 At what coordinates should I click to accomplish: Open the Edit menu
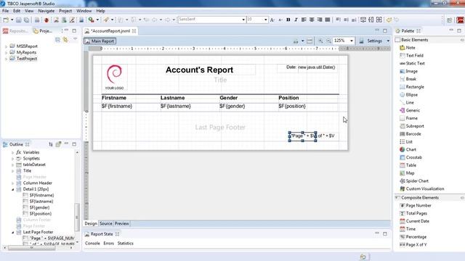tap(17, 11)
